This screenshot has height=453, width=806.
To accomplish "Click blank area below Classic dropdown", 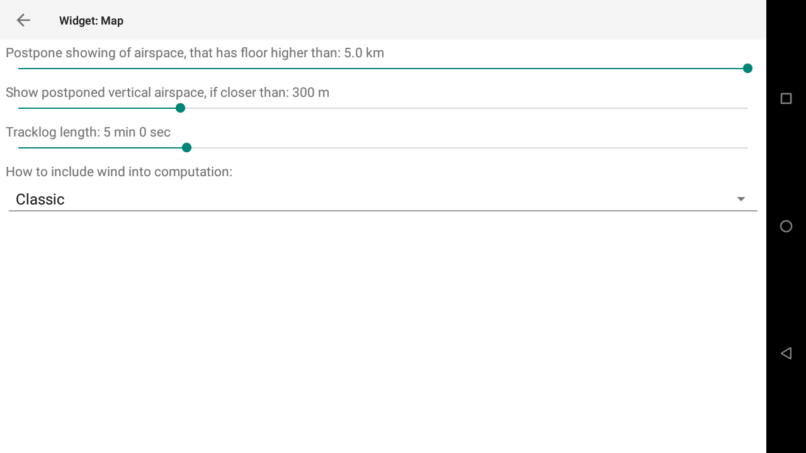I will click(378, 327).
